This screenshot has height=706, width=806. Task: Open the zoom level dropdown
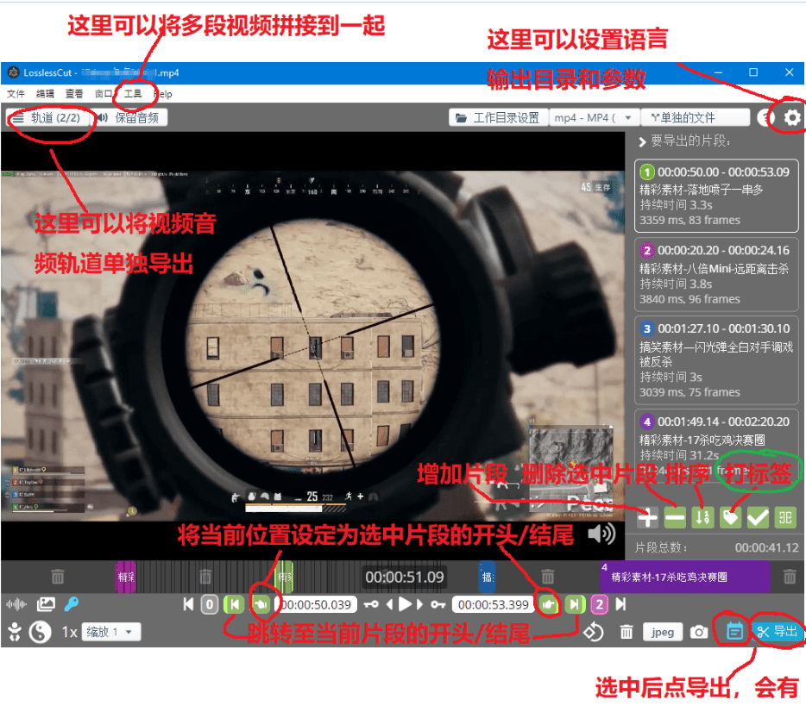[x=111, y=632]
